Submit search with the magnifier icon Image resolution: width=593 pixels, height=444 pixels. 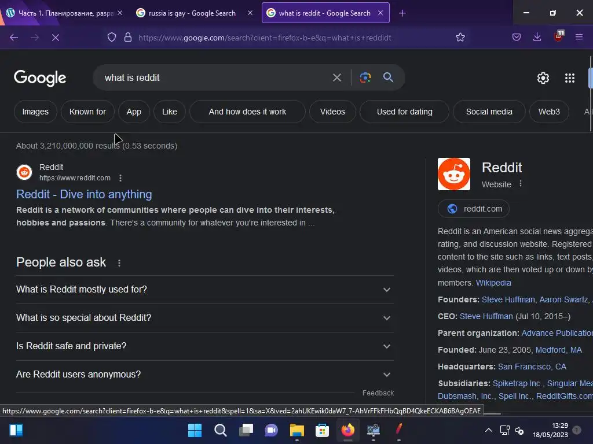(x=388, y=77)
